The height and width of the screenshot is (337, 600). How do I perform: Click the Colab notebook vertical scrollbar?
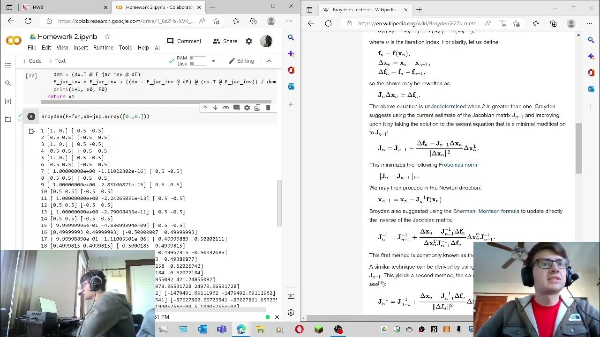click(278, 202)
